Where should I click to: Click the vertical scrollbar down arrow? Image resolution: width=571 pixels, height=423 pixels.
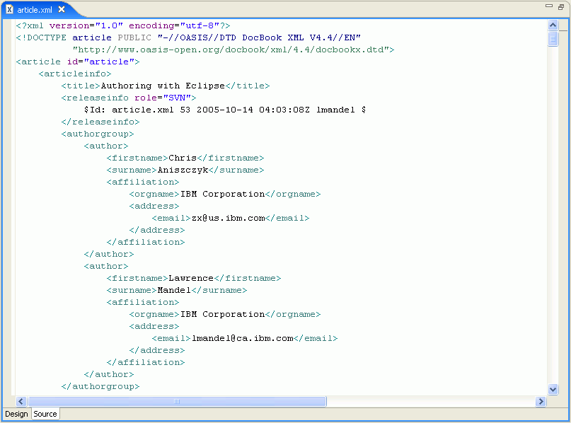pos(553,389)
